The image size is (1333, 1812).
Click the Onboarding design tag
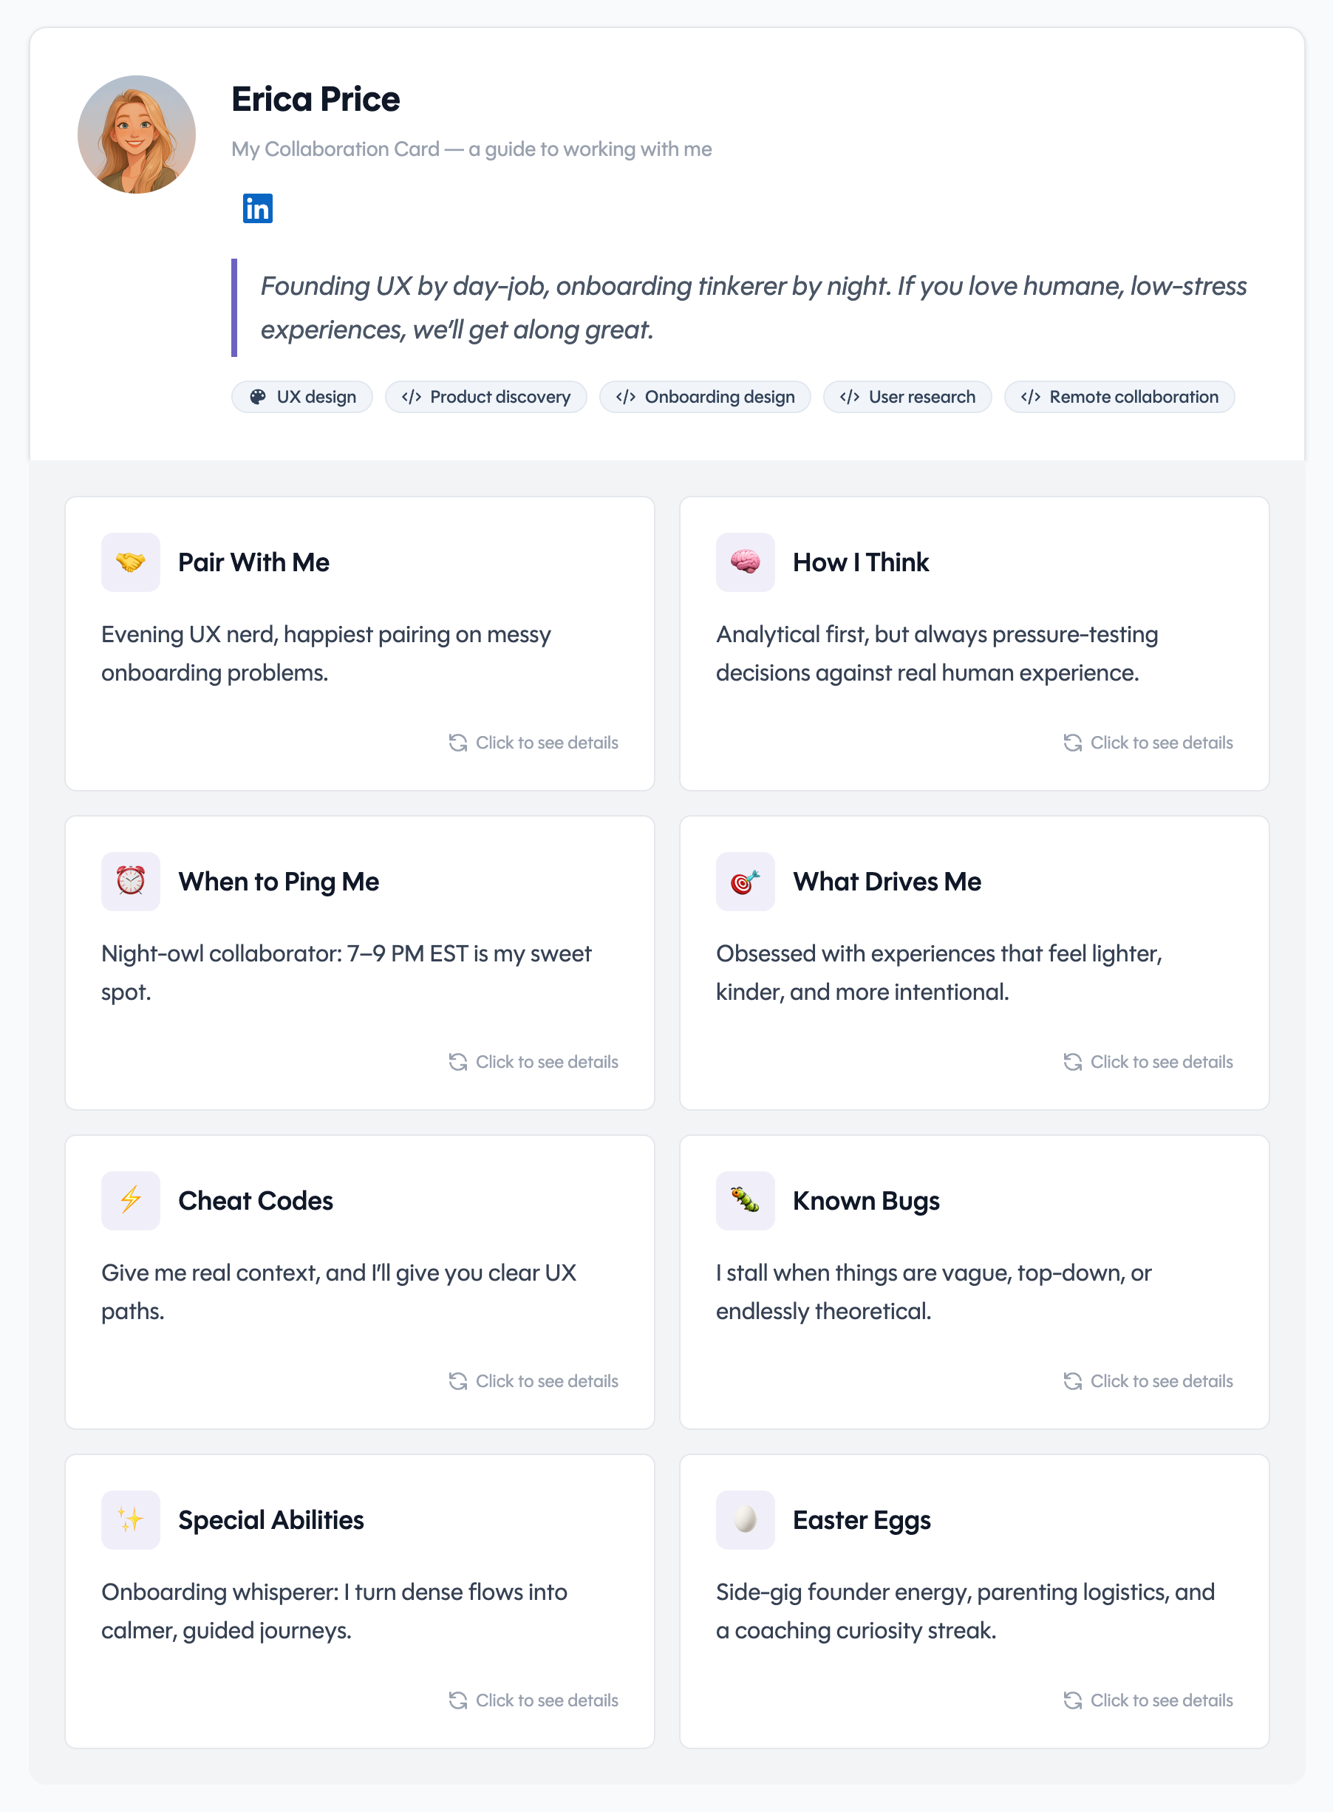click(704, 397)
